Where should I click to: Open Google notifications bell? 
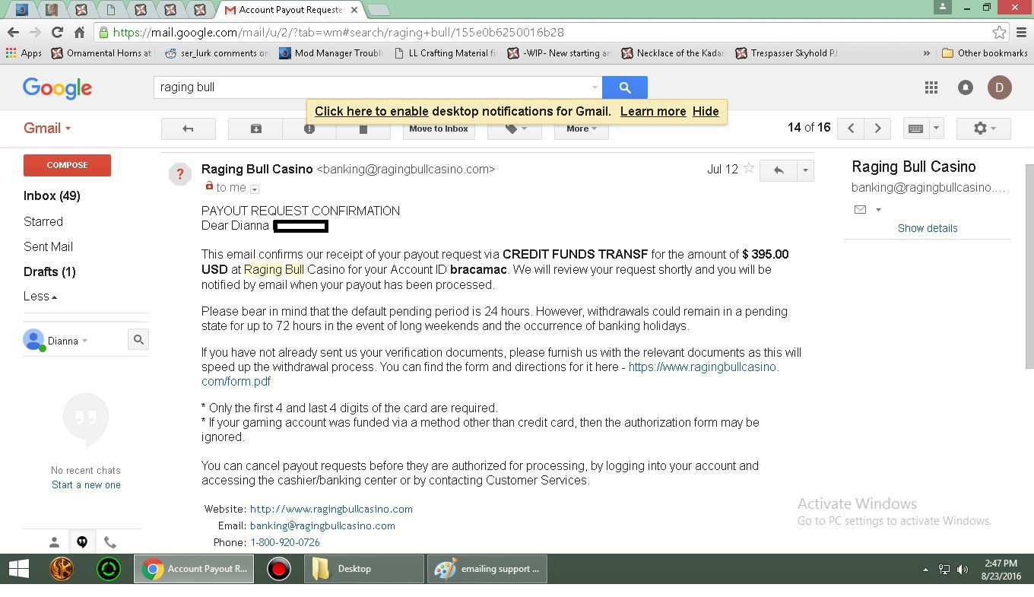click(966, 87)
